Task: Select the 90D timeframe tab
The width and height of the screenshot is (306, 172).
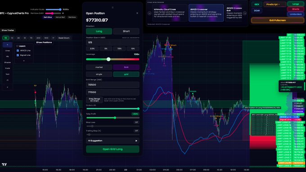Action: [x=46, y=38]
